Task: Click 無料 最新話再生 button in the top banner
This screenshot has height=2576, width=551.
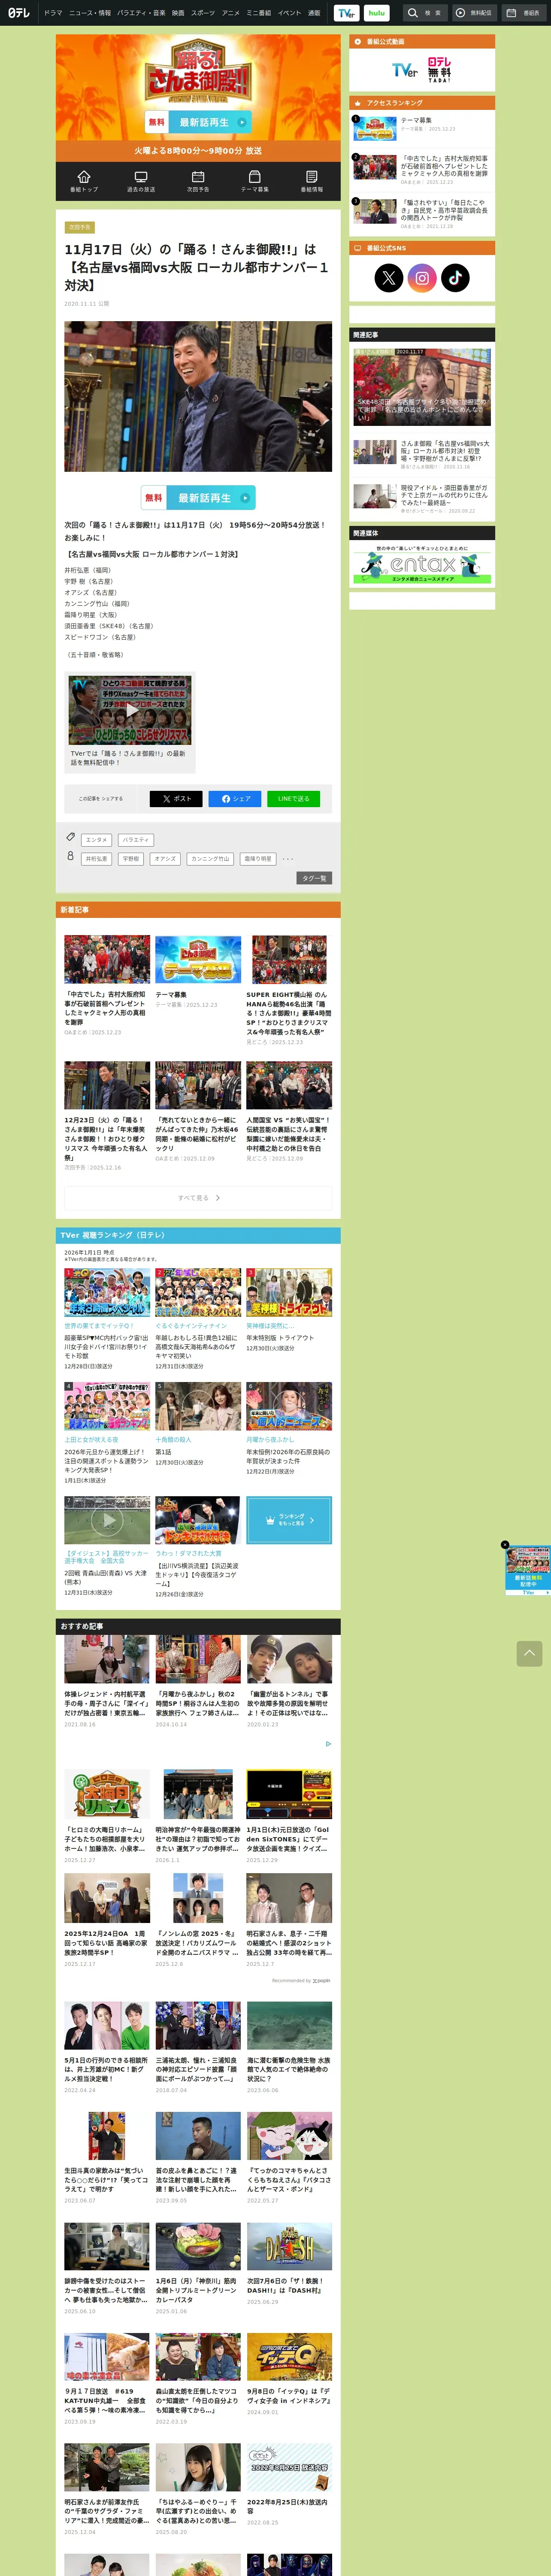Action: [198, 122]
